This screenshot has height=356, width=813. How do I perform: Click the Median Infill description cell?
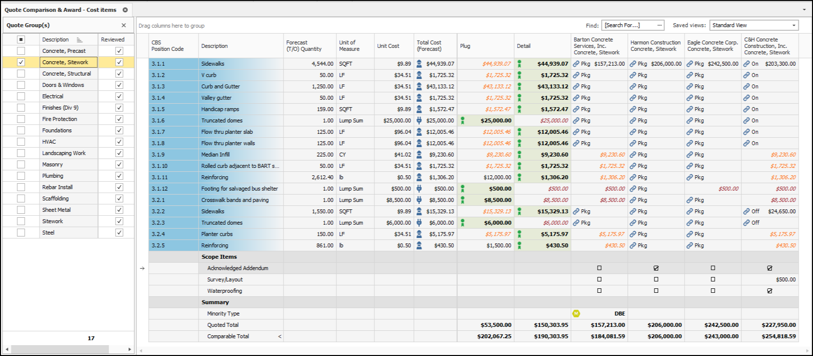(241, 155)
